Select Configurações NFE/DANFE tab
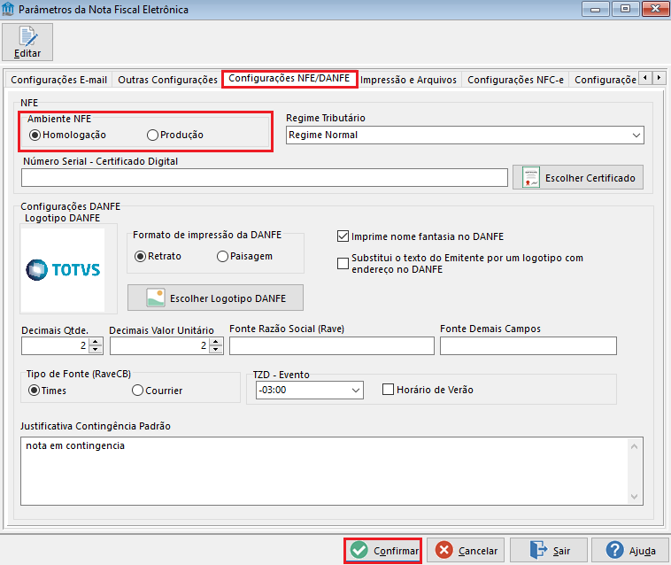Screen dimensions: 671x565 pyautogui.click(x=289, y=78)
